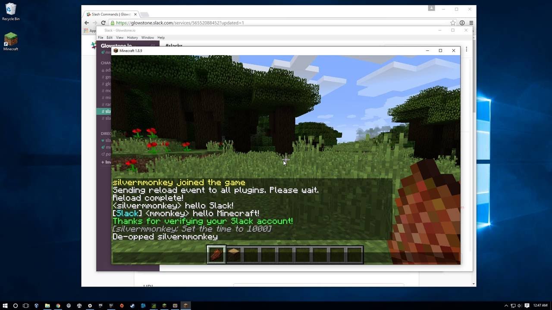The image size is (552, 310).
Task: Switch to active Minecraft taskbar button
Action: (x=185, y=306)
